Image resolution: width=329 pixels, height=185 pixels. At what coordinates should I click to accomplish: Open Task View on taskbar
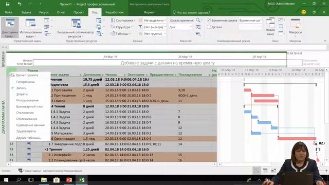tap(31, 180)
